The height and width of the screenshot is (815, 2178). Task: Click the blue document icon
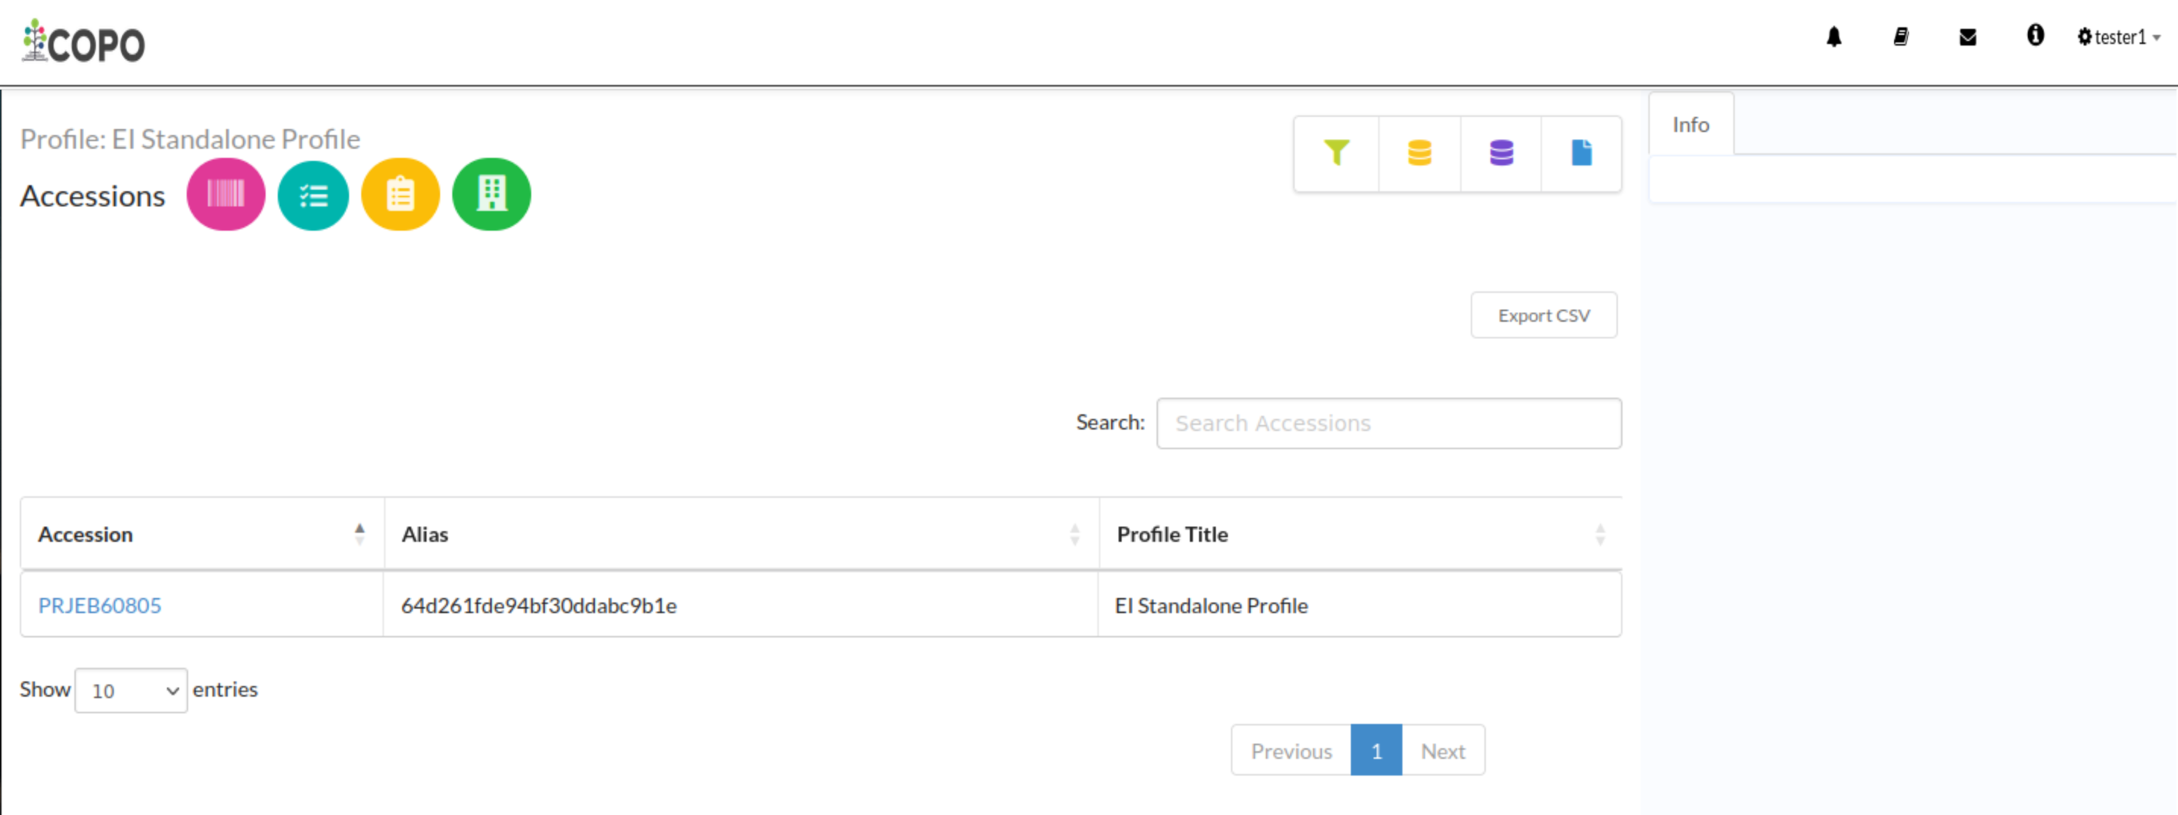1581,153
